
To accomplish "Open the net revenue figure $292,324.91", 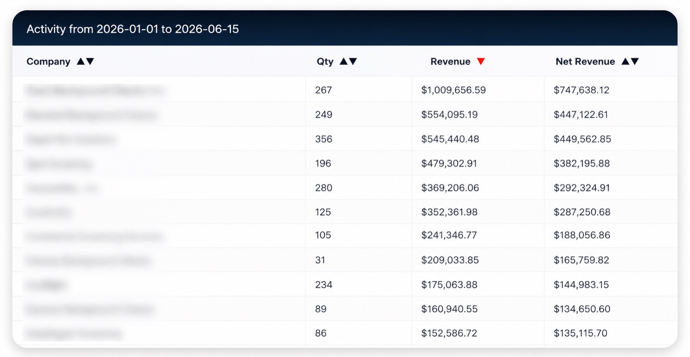I will click(x=581, y=188).
